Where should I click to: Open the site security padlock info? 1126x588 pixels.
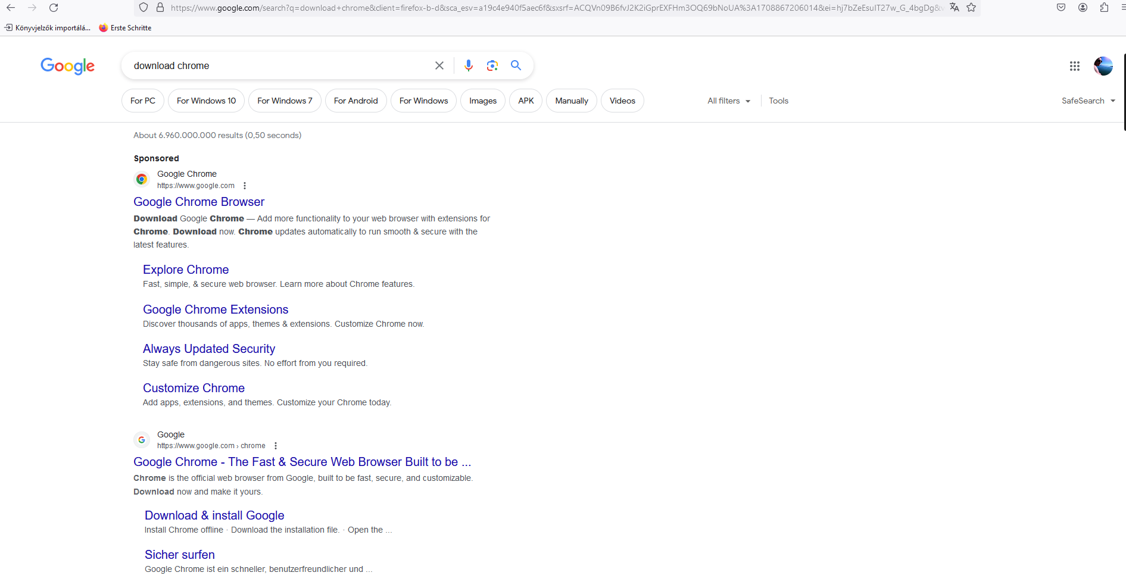point(160,8)
